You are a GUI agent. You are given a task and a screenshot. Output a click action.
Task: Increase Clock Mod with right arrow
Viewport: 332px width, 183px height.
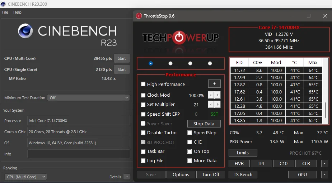218,95
